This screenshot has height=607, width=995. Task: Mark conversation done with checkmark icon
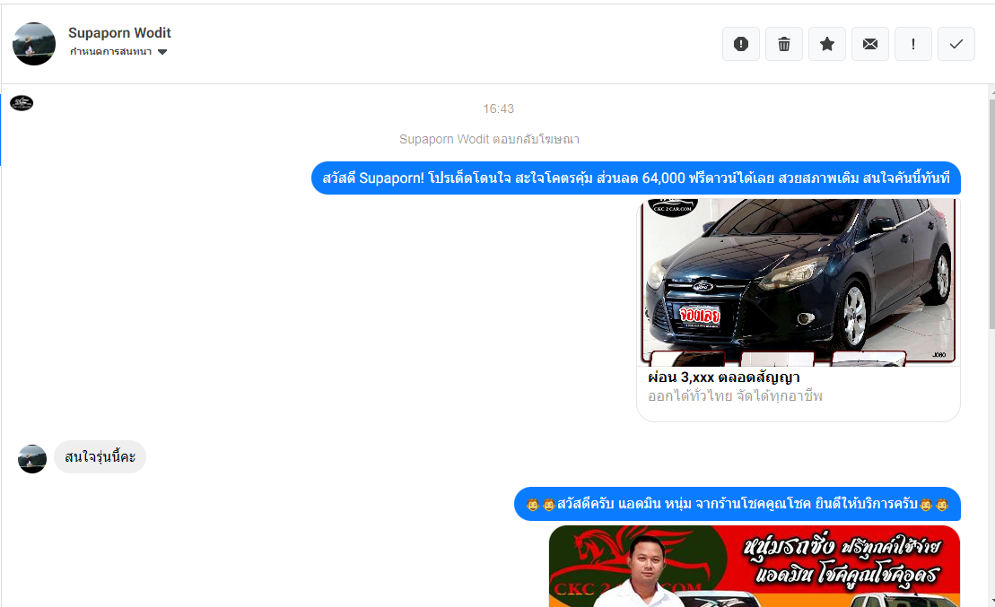tap(956, 44)
